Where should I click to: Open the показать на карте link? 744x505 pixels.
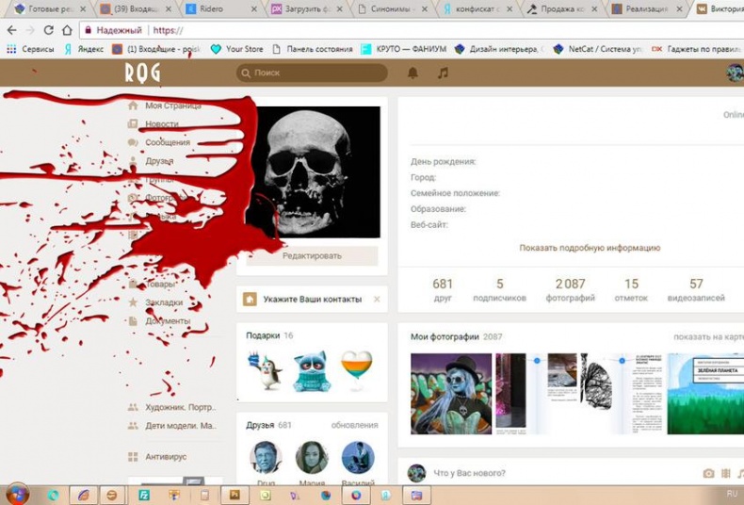tap(708, 336)
